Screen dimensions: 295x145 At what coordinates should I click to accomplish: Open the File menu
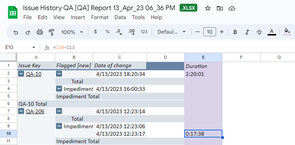tap(27, 17)
